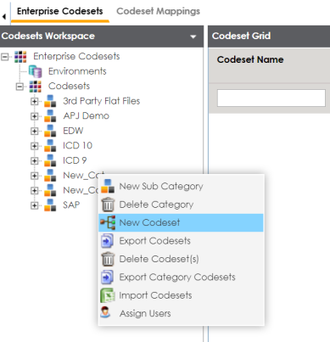Image resolution: width=330 pixels, height=342 pixels.
Task: Click the export icon beside Export Codesets
Action: 108,241
